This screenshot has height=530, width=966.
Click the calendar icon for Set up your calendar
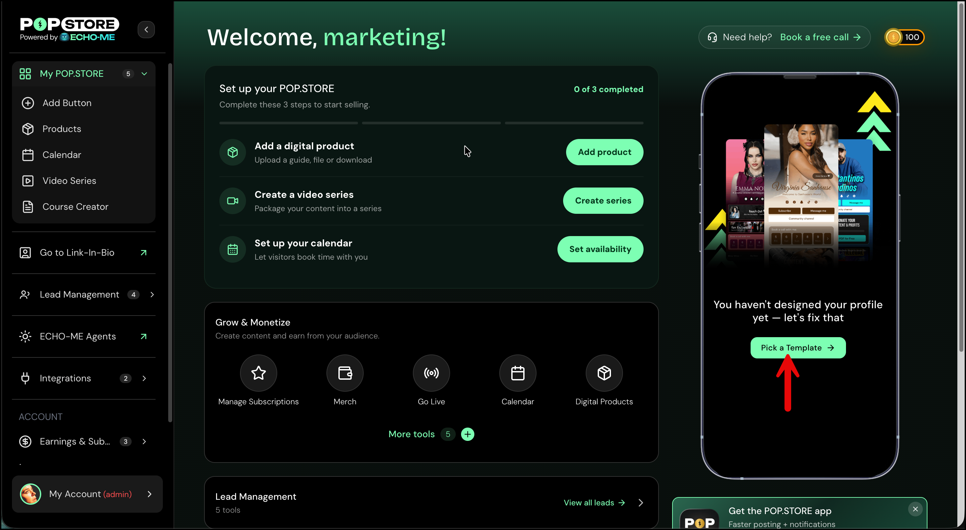(233, 249)
